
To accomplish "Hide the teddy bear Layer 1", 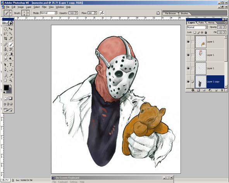I will click(x=188, y=42).
